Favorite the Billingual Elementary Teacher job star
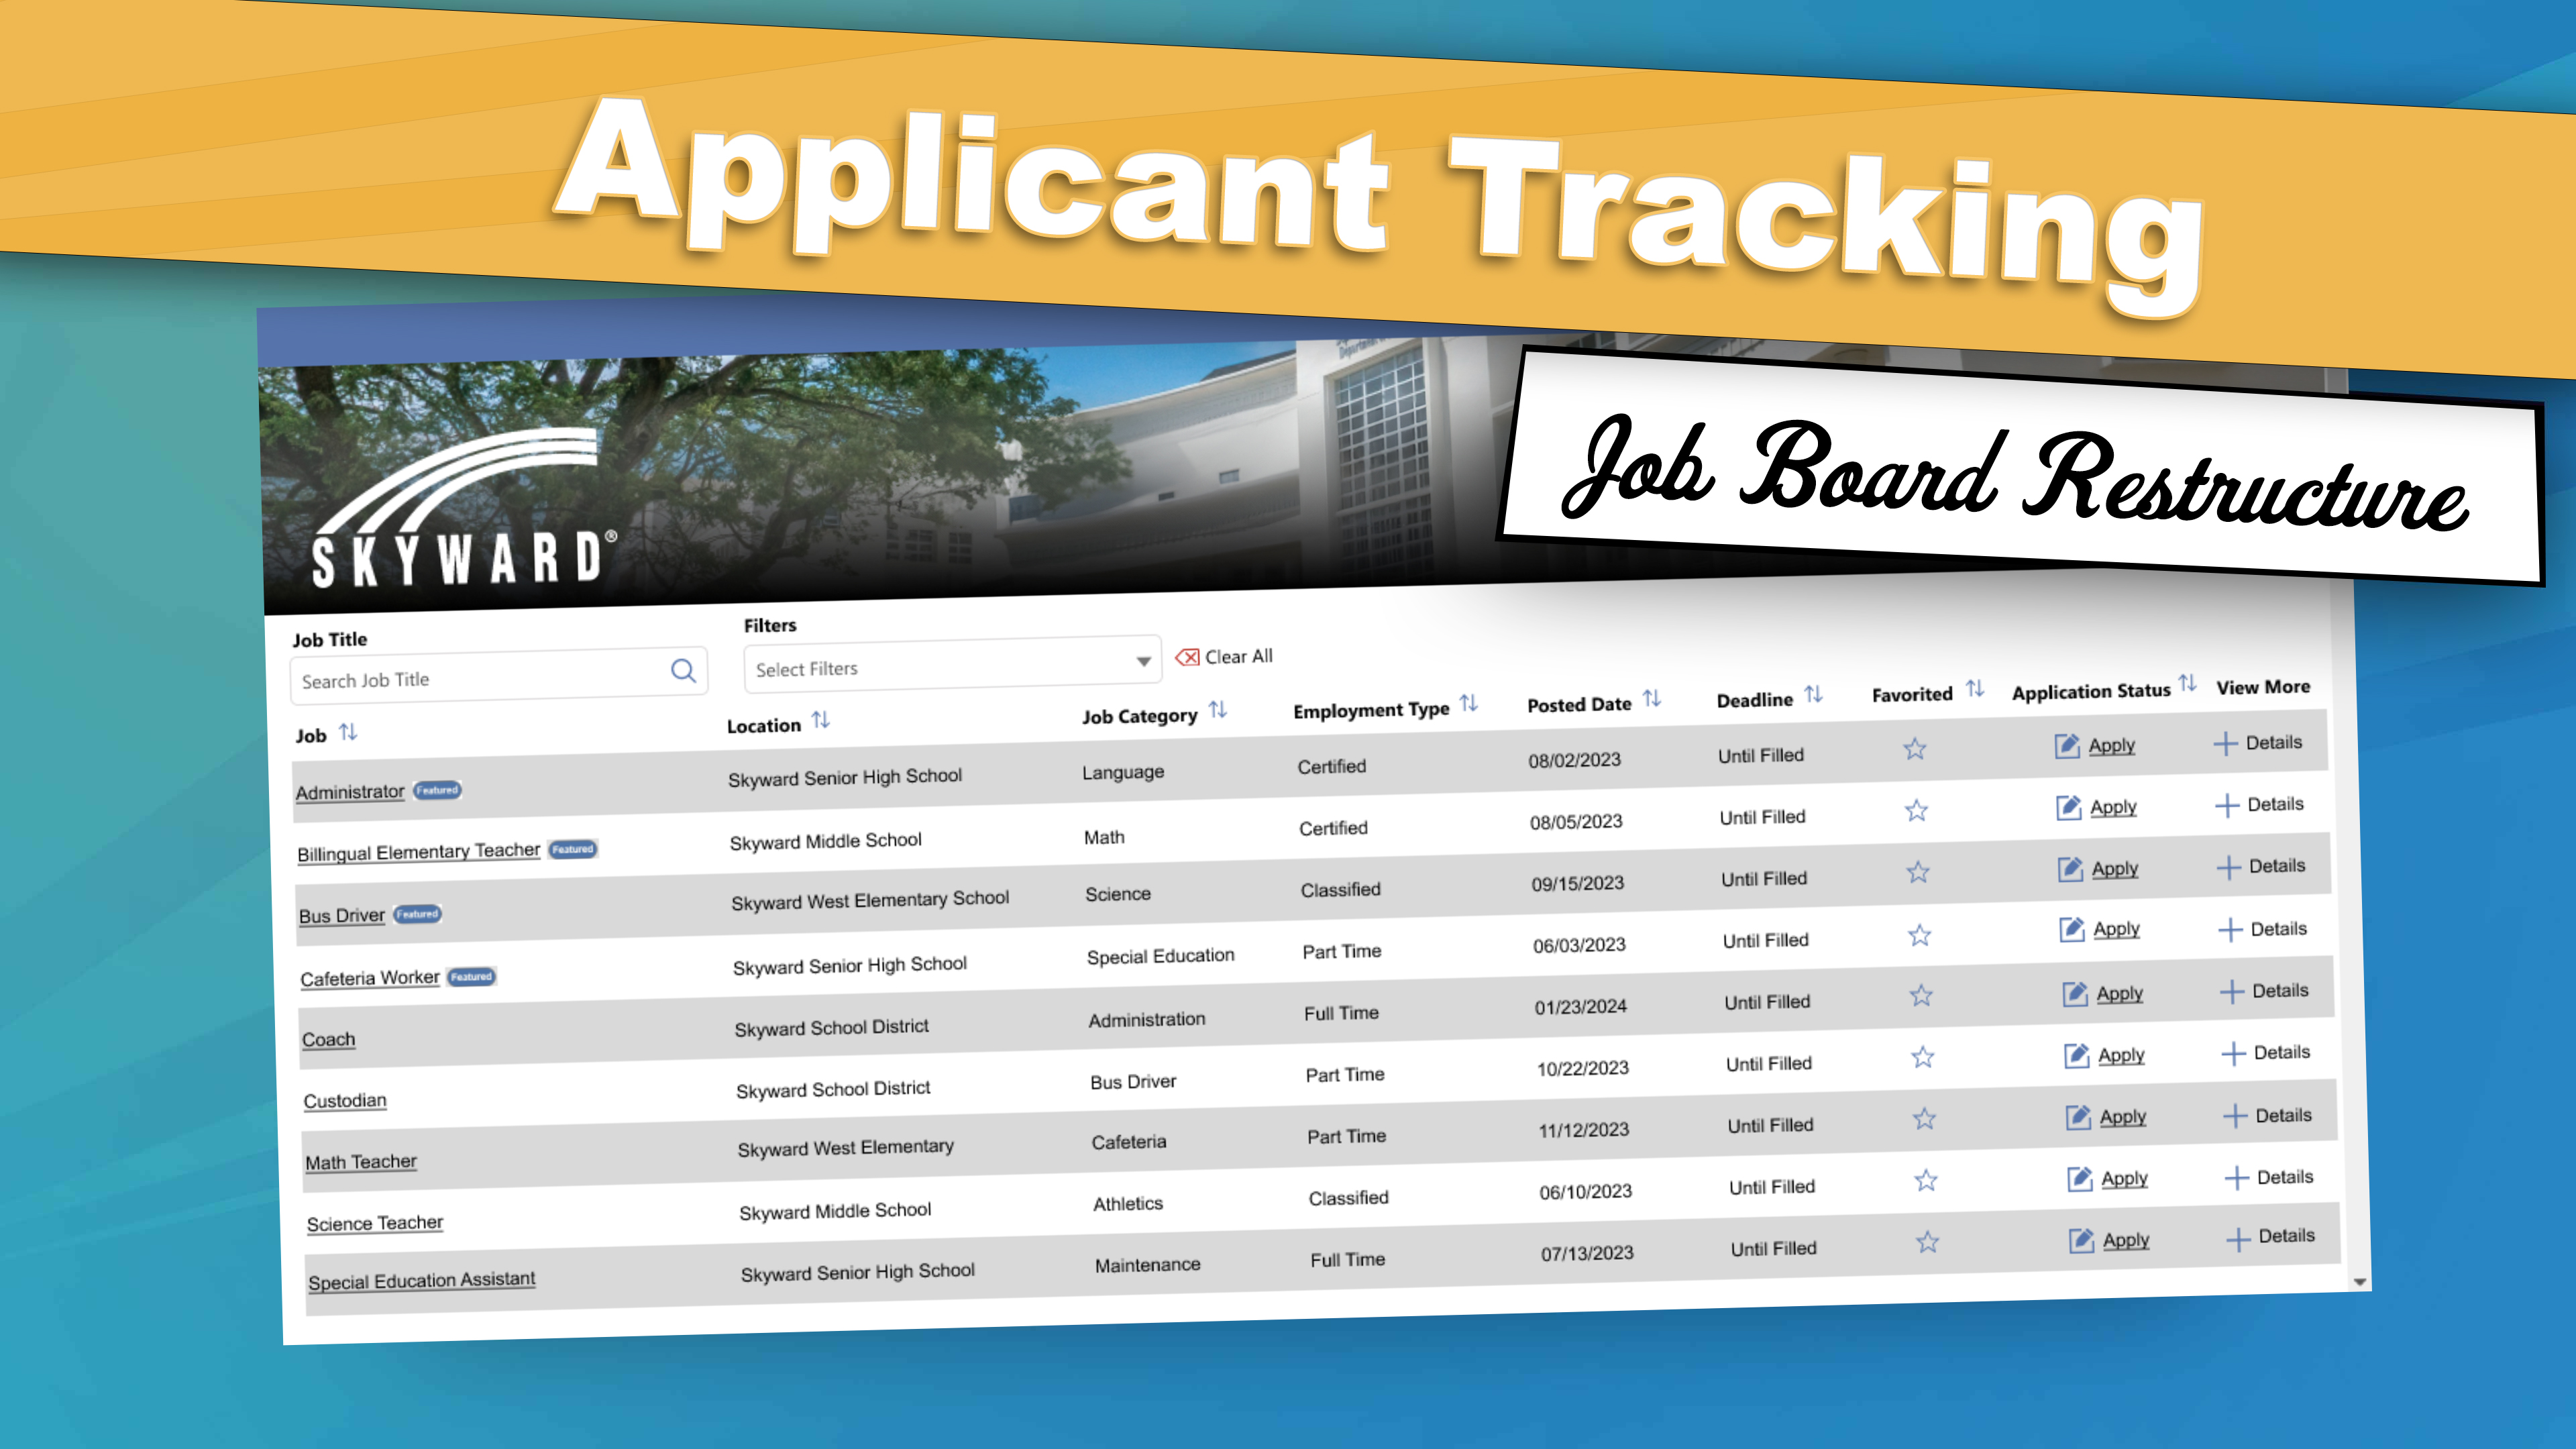The height and width of the screenshot is (1449, 2576). coord(1916,811)
